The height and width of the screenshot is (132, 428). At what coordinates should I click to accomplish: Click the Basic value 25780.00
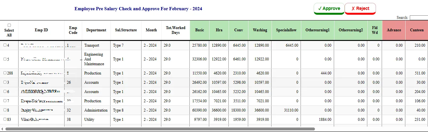(199, 46)
